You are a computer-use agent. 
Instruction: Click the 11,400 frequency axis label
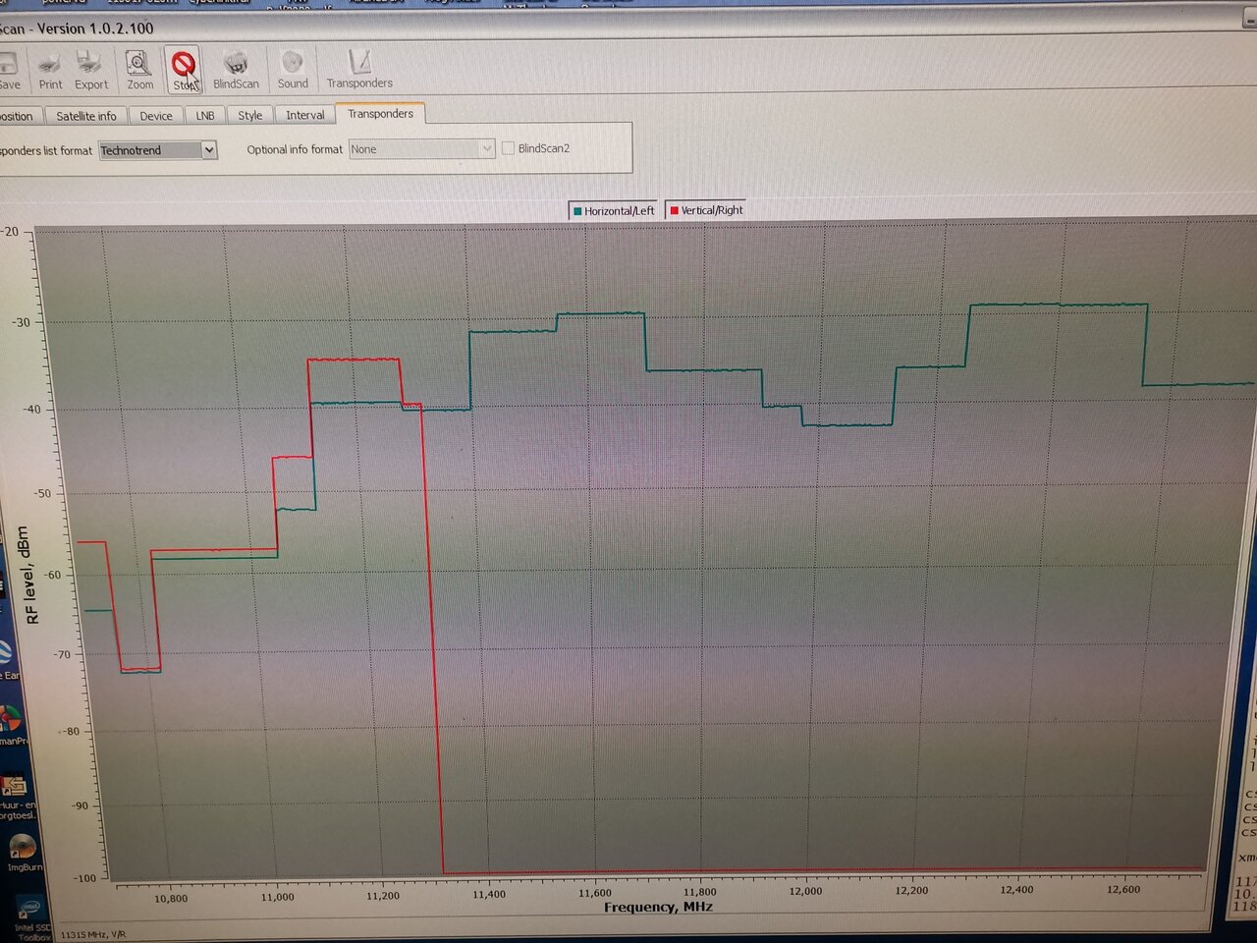[489, 895]
